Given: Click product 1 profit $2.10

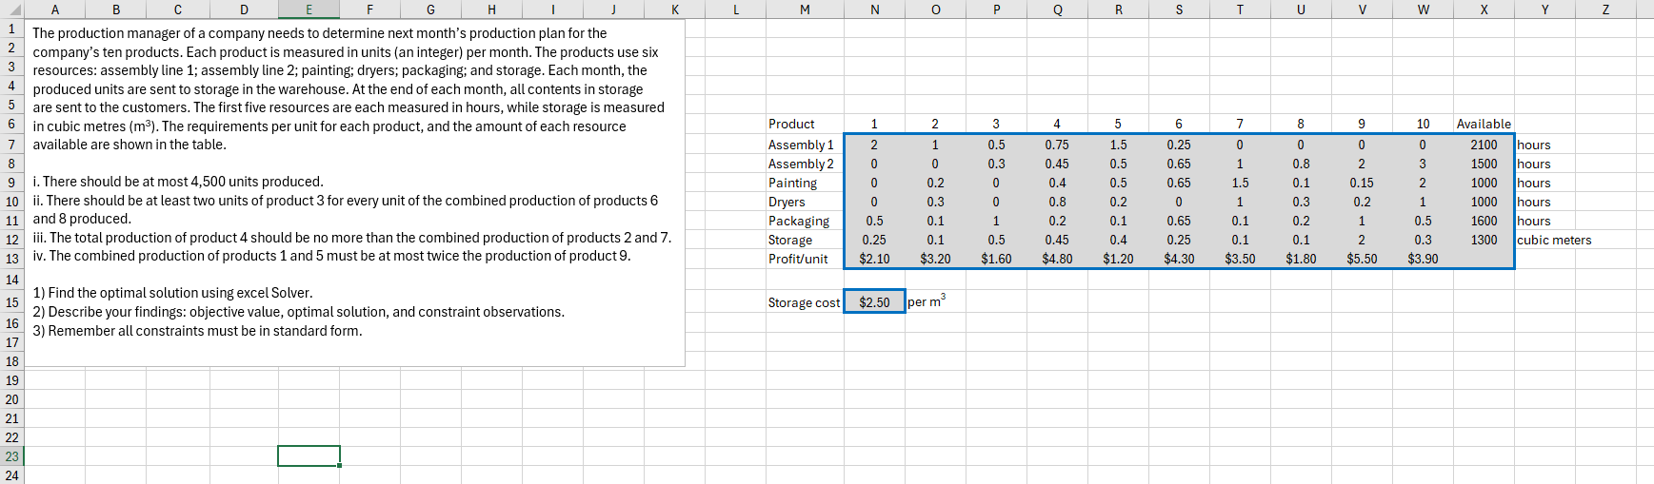Looking at the screenshot, I should click(874, 259).
